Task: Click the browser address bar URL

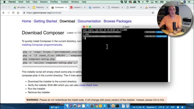Action: [x=44, y=13]
